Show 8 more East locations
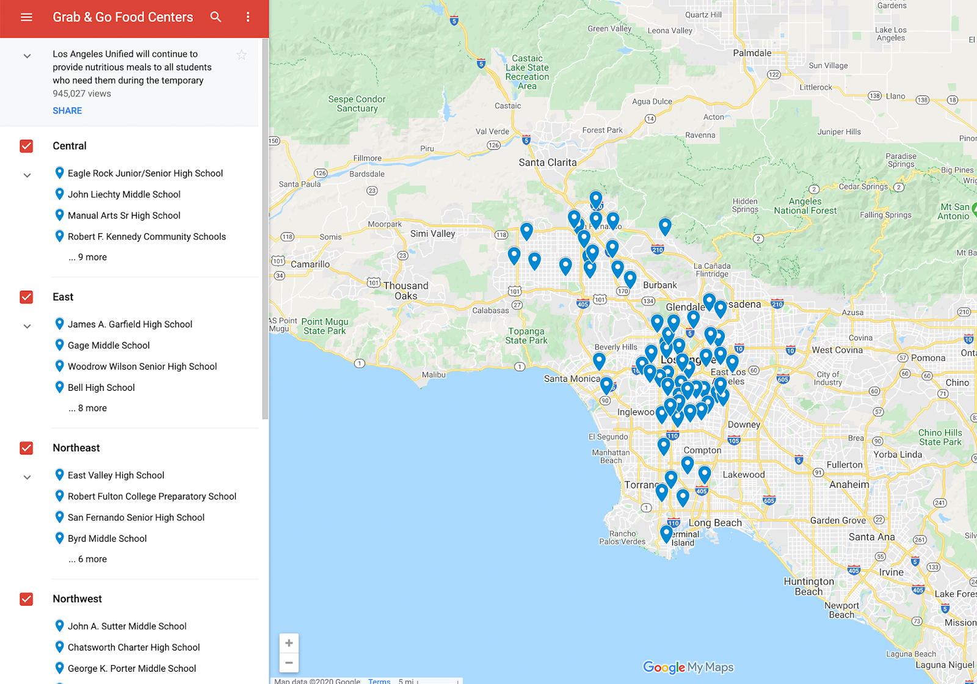Viewport: 977px width, 684px height. click(88, 408)
